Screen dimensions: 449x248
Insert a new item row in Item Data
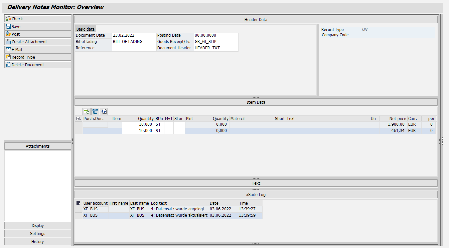(87, 111)
